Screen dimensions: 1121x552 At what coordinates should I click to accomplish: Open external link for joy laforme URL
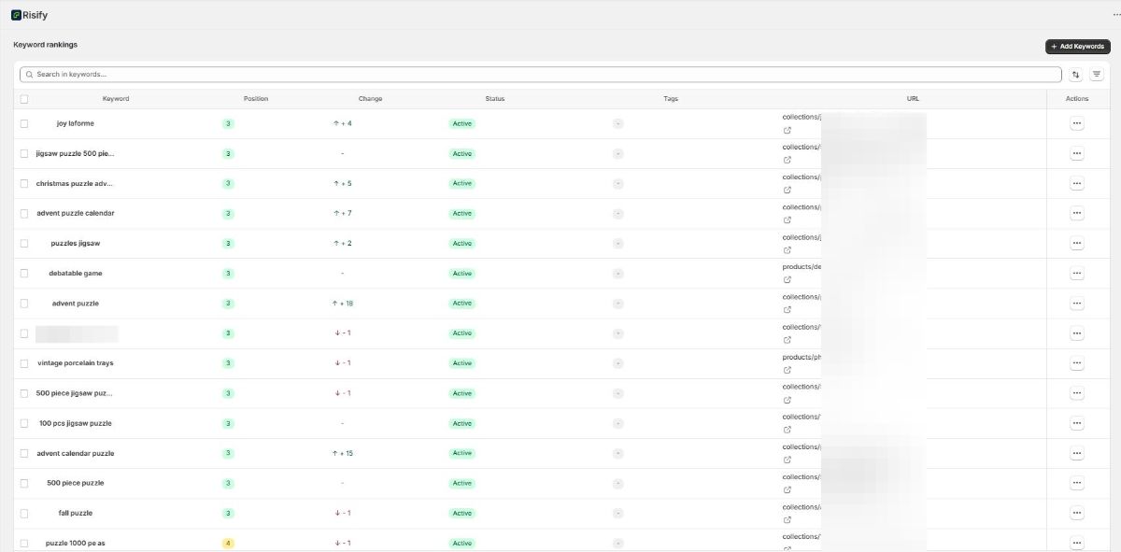click(788, 131)
